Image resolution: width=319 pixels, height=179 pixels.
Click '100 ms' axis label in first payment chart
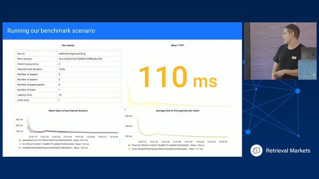(129, 136)
